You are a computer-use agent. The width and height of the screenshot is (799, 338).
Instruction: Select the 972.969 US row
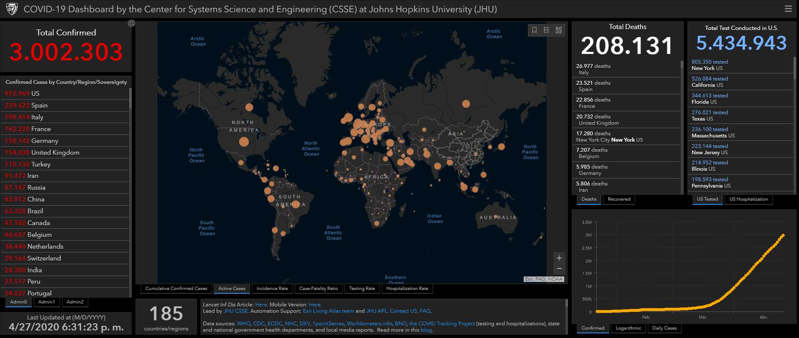click(x=65, y=94)
